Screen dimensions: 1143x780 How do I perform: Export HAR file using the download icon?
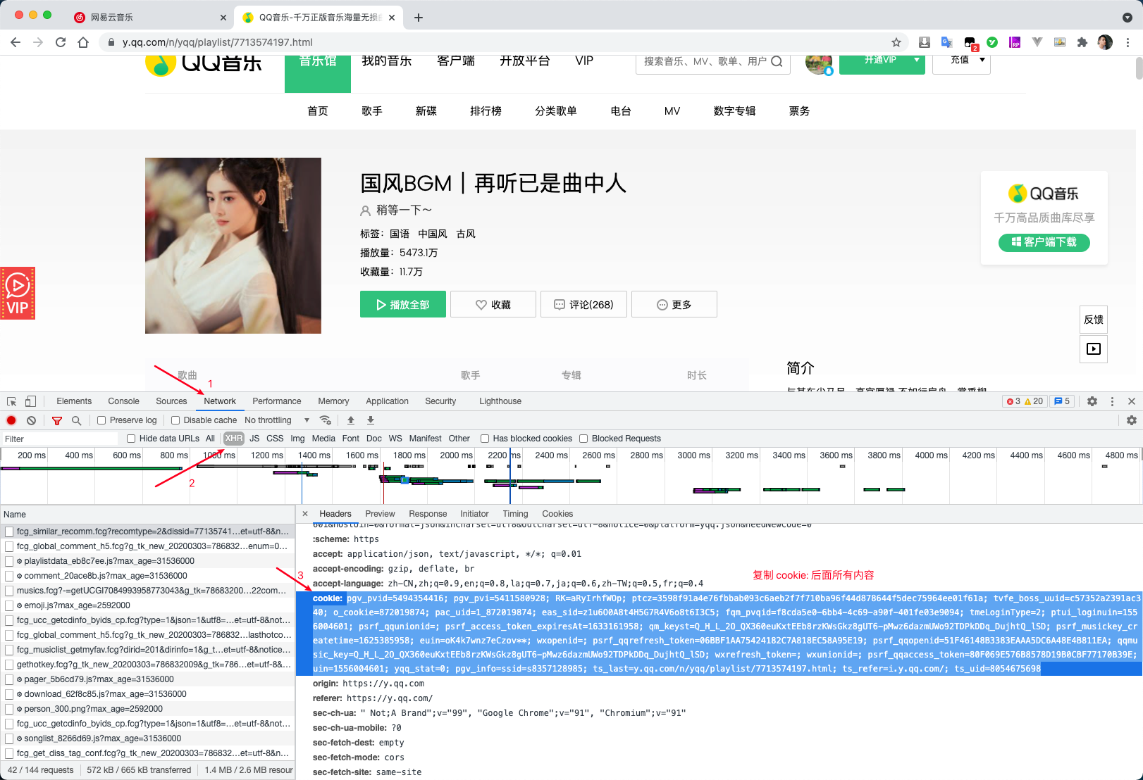pos(370,420)
